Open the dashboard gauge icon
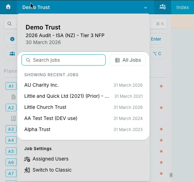 (12, 39)
